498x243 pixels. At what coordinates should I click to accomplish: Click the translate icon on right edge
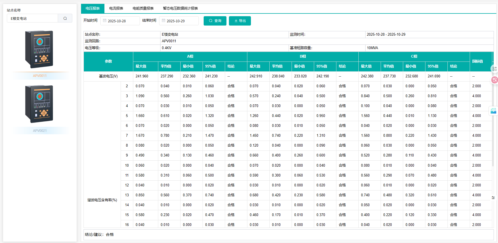click(494, 80)
